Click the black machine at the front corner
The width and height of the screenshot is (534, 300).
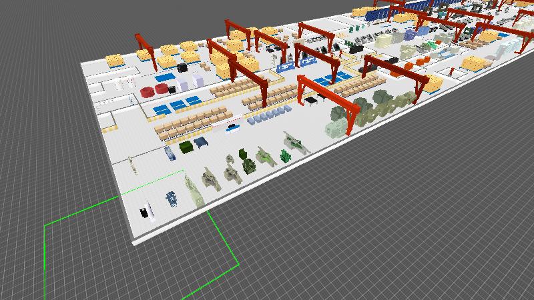pos(145,213)
